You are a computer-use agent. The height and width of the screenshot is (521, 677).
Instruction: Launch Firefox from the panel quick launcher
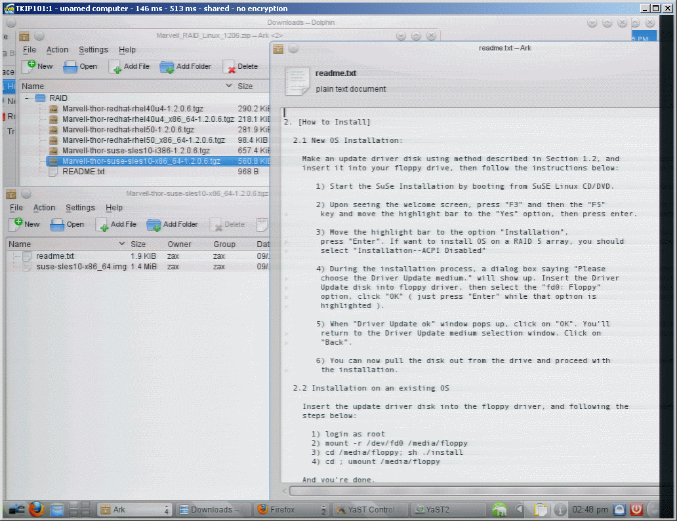[37, 509]
